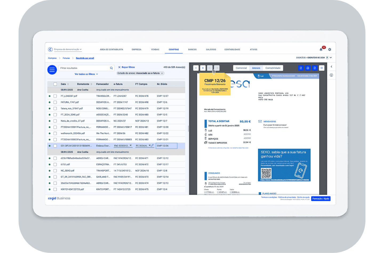Screen dimensions: 384x253
Task: Click the info icon in right sidebar
Action: (331, 75)
